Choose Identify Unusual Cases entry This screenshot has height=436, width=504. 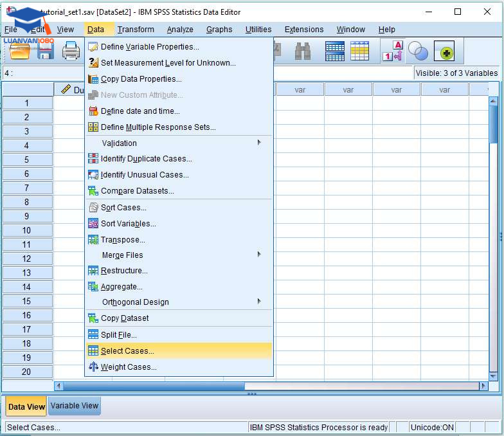click(x=179, y=175)
